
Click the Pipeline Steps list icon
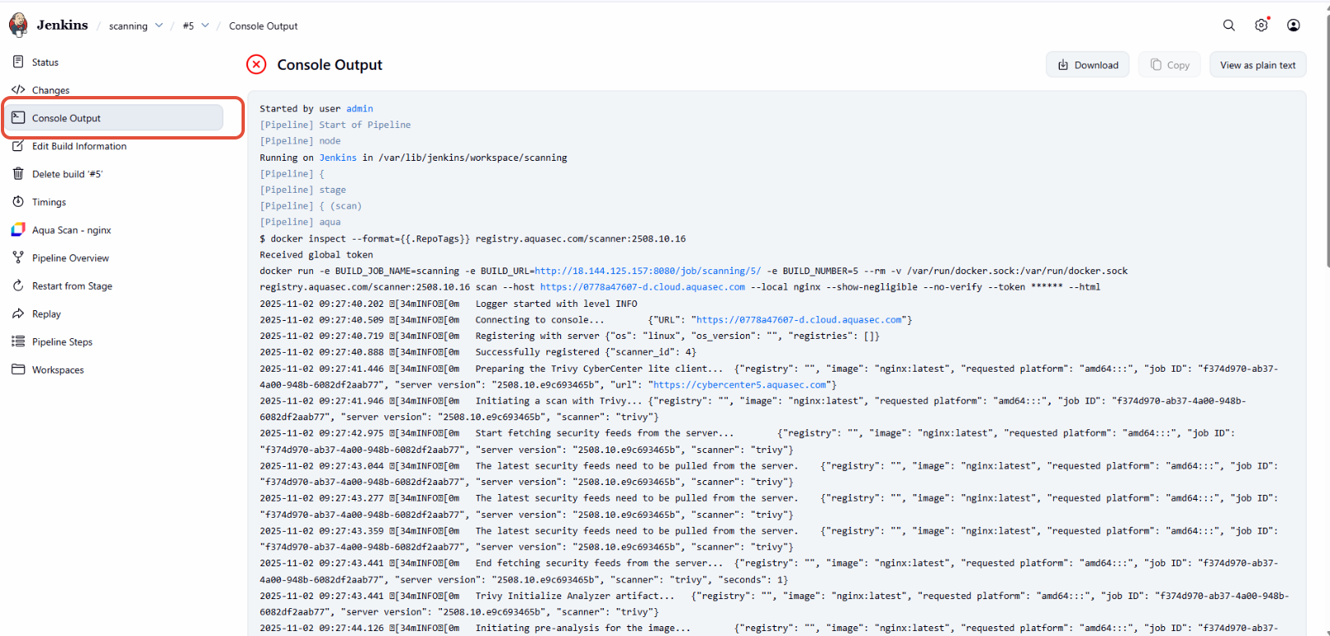(x=18, y=341)
